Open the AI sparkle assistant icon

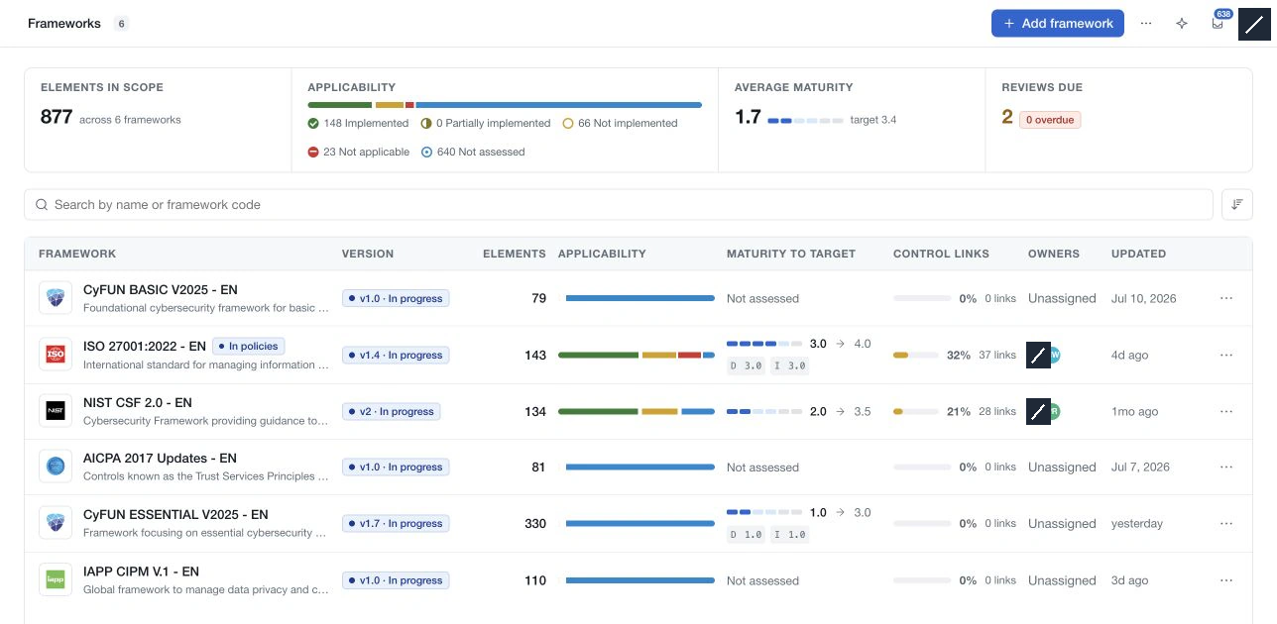pos(1182,24)
